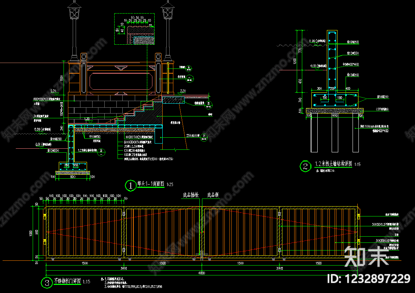Click the 0.99 water level elevation in detail 2
This screenshot has height=293, width=415.
tap(317, 41)
